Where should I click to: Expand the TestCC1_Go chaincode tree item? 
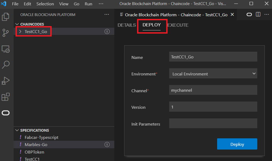20,31
